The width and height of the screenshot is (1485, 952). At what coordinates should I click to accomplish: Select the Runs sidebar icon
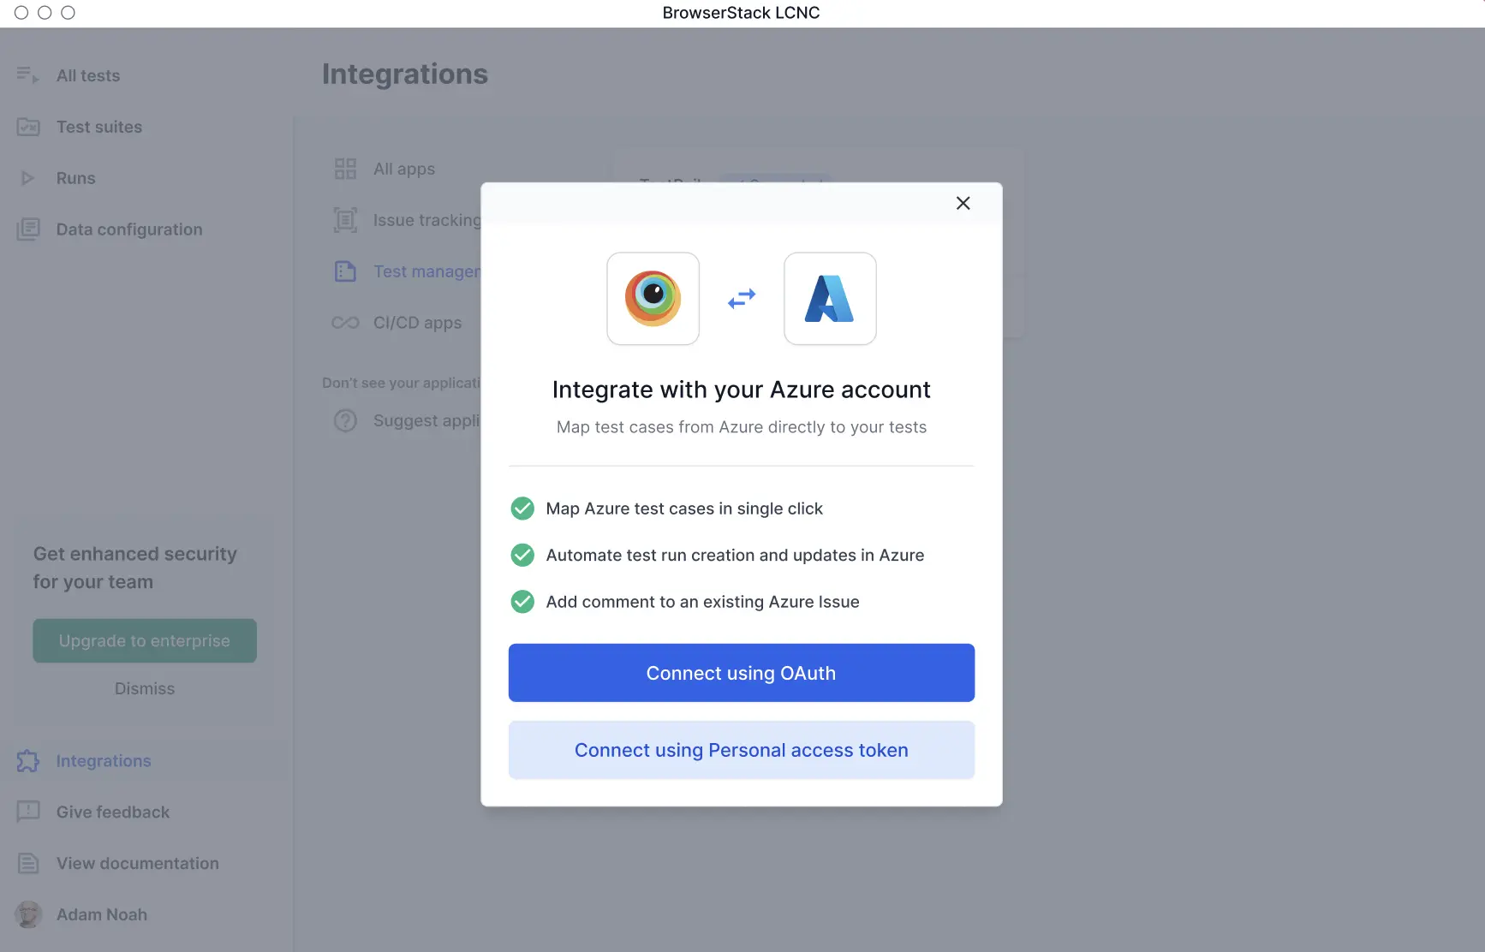click(x=27, y=177)
